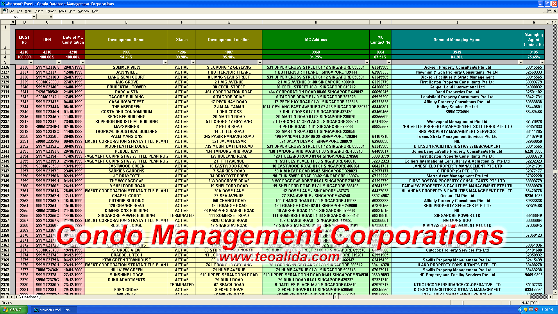Click the taskbar clock 5:06 PM
The image size is (558, 314).
[547, 310]
